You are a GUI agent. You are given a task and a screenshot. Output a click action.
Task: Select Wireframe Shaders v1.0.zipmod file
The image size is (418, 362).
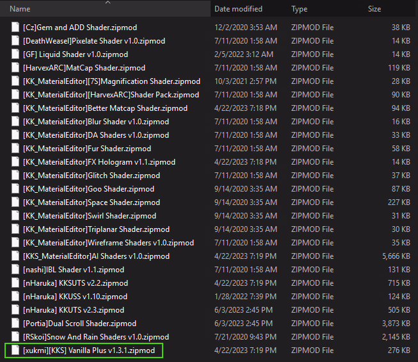click(108, 243)
